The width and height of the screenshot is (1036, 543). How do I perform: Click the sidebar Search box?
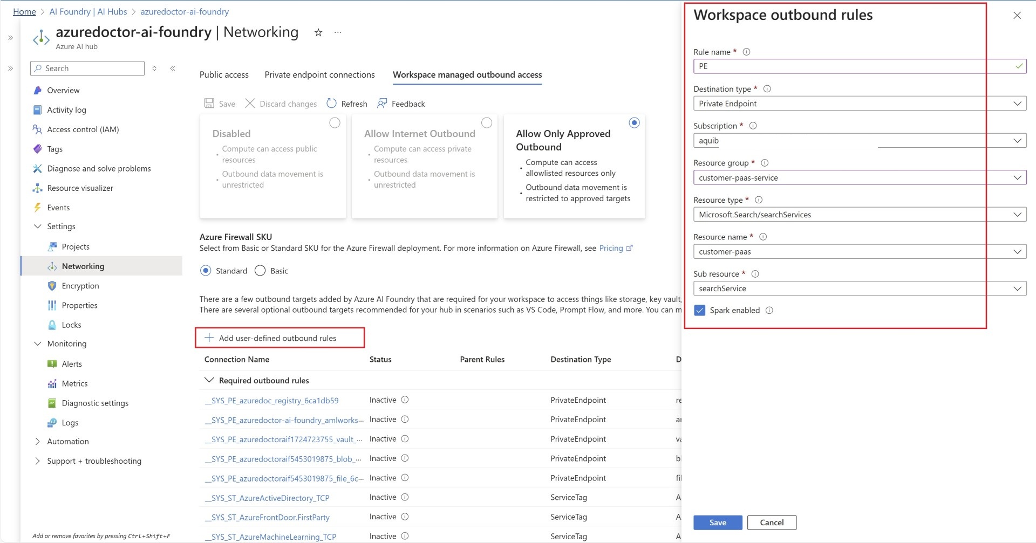click(x=87, y=68)
